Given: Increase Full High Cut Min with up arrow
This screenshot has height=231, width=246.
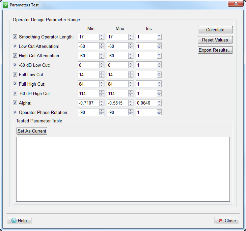Looking at the screenshot, I should pyautogui.click(x=102, y=83).
